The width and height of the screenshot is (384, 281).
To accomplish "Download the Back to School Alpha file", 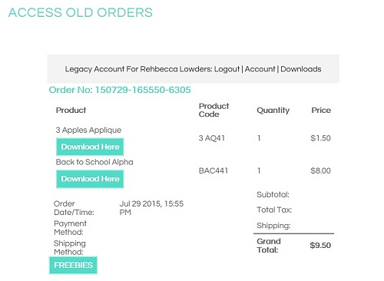I will click(x=90, y=179).
